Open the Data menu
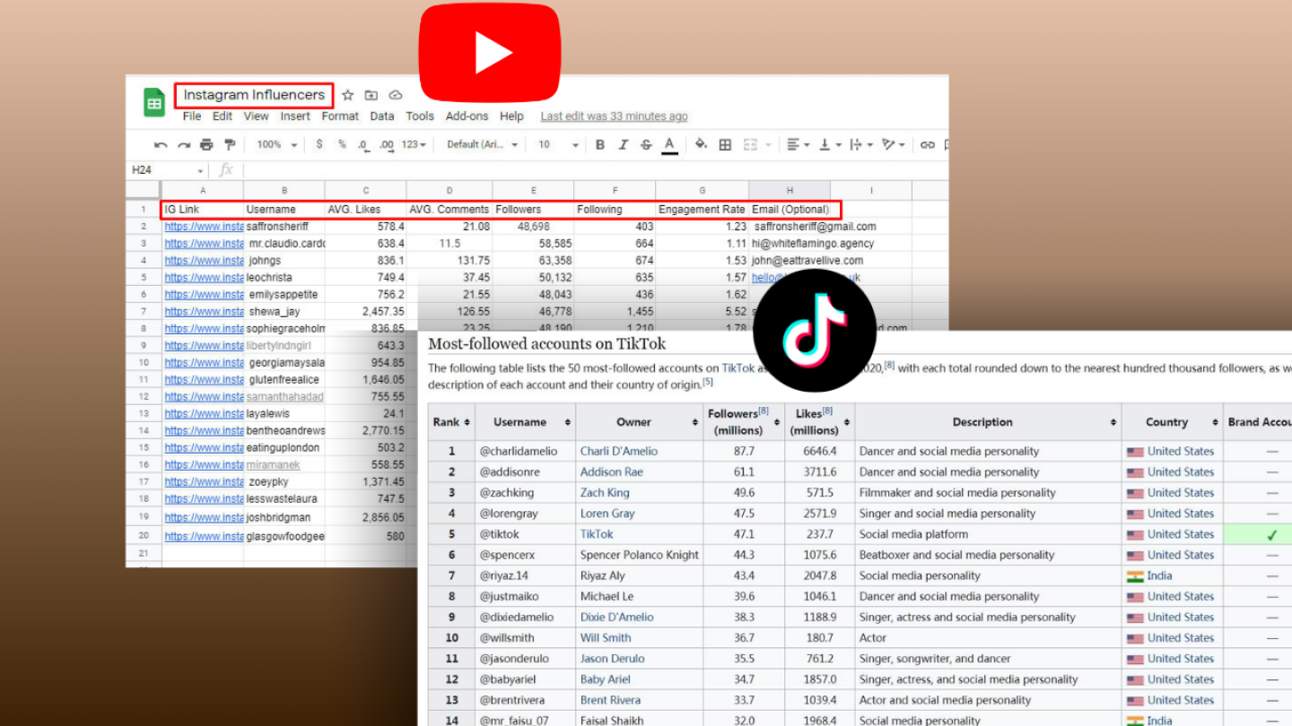The image size is (1292, 726). tap(382, 117)
